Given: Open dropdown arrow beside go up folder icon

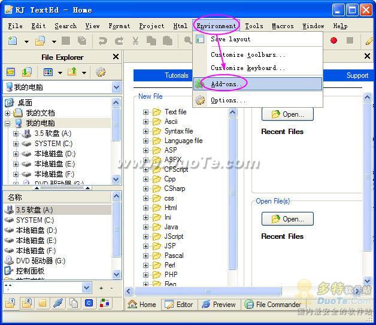Looking at the screenshot, I should click(x=84, y=72).
